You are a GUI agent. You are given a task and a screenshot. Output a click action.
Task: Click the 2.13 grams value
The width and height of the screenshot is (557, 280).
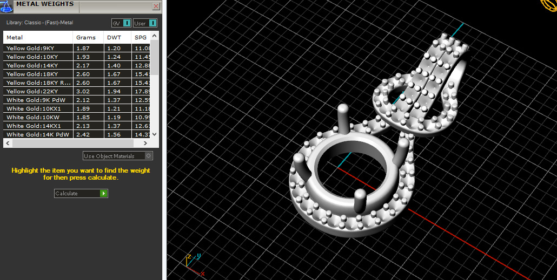tap(83, 126)
